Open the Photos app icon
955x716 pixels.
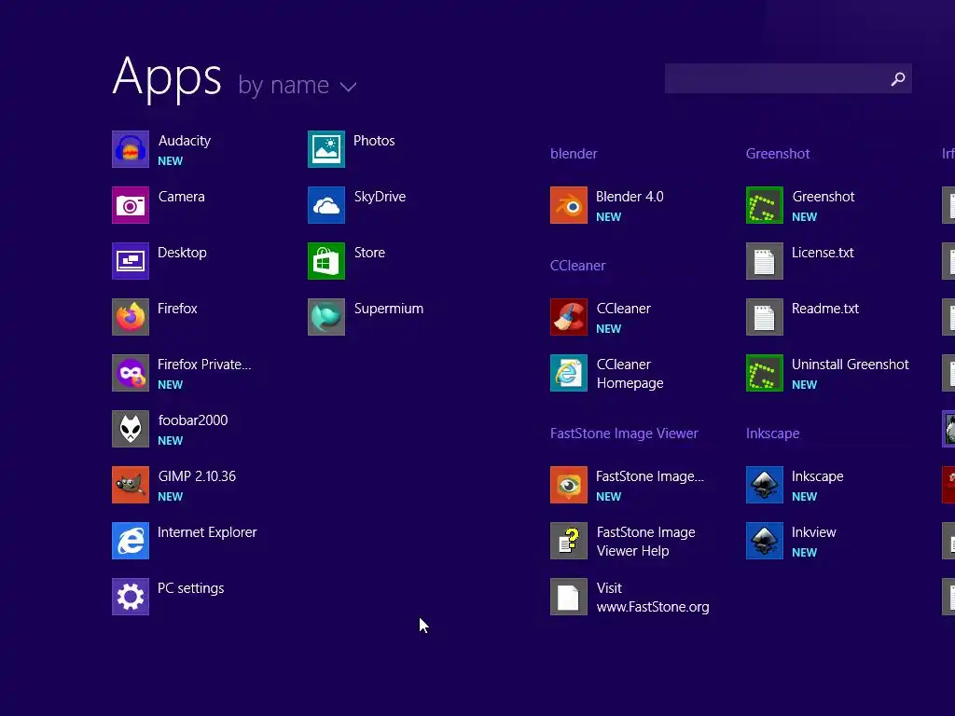click(326, 149)
